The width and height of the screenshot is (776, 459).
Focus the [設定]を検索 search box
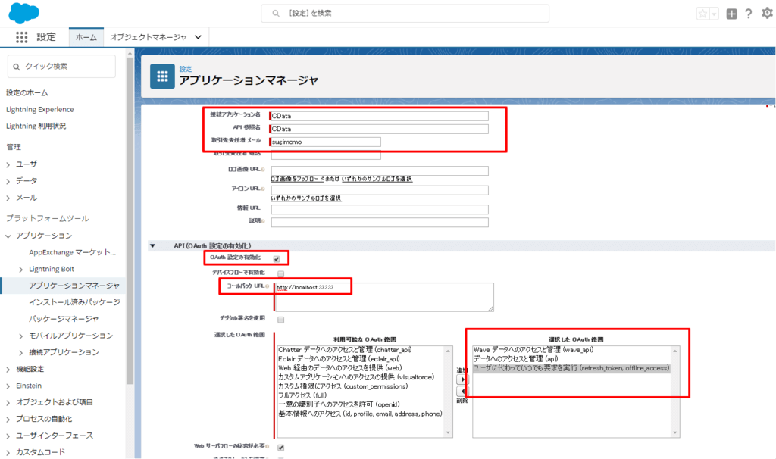[x=405, y=14]
